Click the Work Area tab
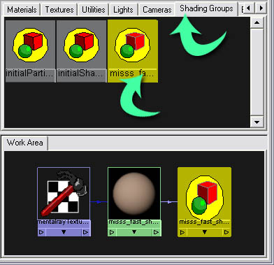Viewport: 274px width, 265px height. [24, 143]
